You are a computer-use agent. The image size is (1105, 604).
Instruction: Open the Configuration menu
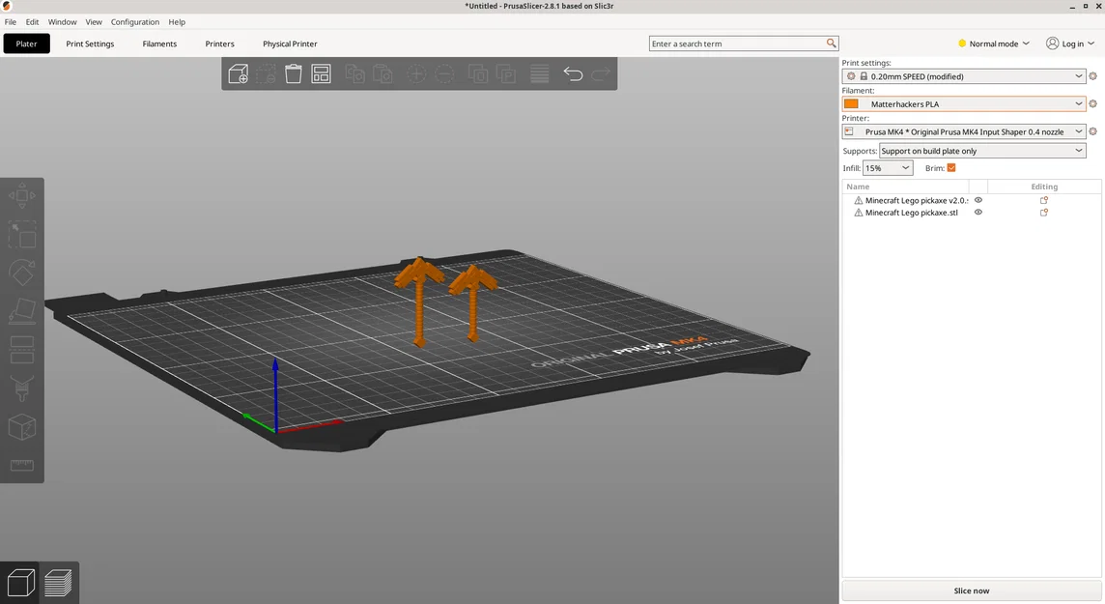134,22
